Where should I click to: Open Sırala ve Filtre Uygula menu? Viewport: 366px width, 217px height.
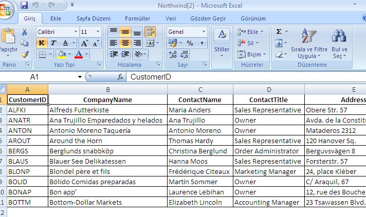[309, 43]
